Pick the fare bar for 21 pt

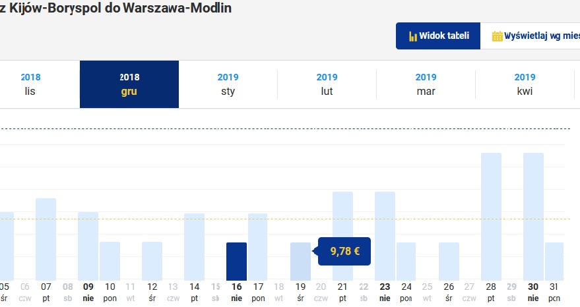pyautogui.click(x=343, y=236)
